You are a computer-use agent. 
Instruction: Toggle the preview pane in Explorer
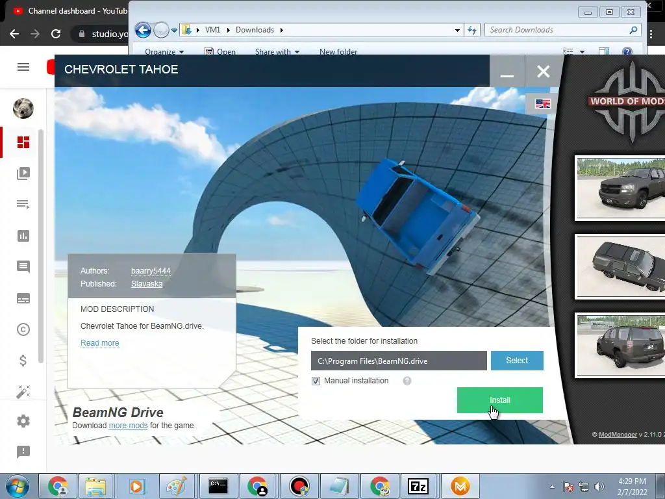[x=603, y=52]
